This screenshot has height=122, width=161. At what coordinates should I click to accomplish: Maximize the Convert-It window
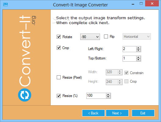click(x=141, y=4)
